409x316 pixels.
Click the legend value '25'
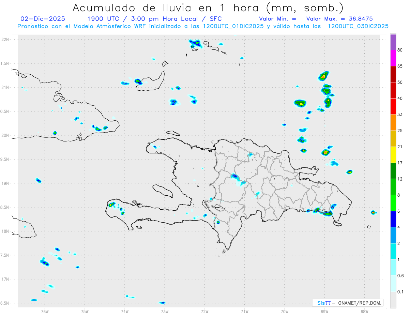(400, 131)
